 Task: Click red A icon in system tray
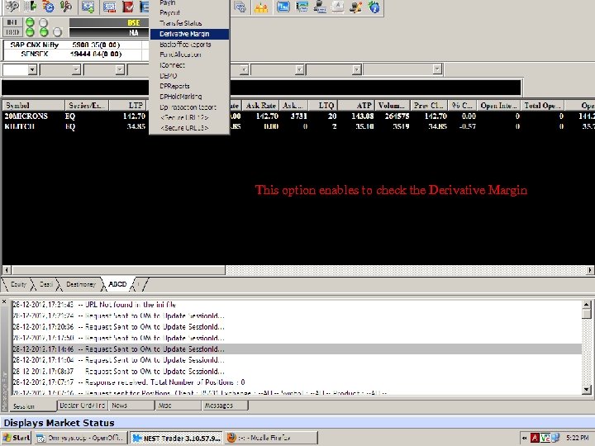click(x=535, y=438)
